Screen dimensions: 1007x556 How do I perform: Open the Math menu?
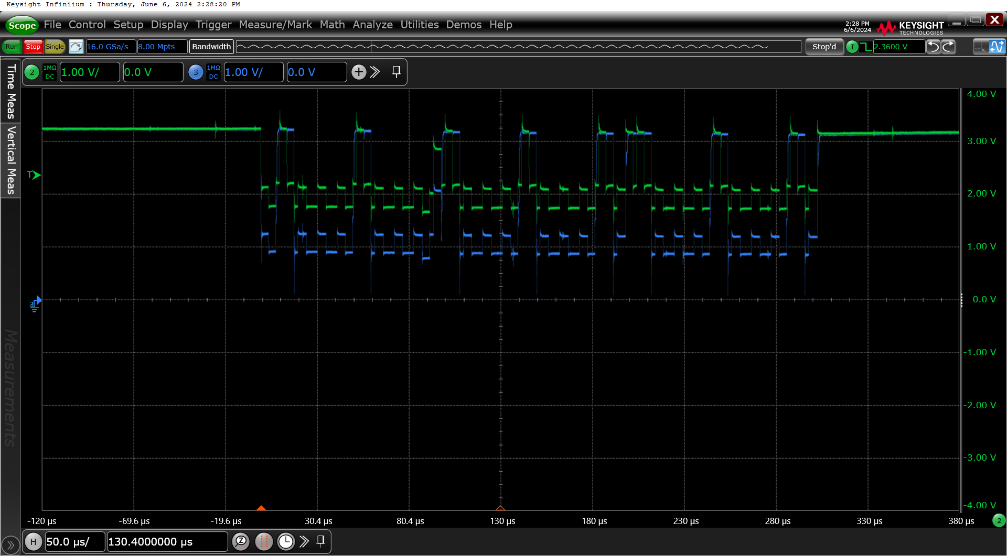333,25
